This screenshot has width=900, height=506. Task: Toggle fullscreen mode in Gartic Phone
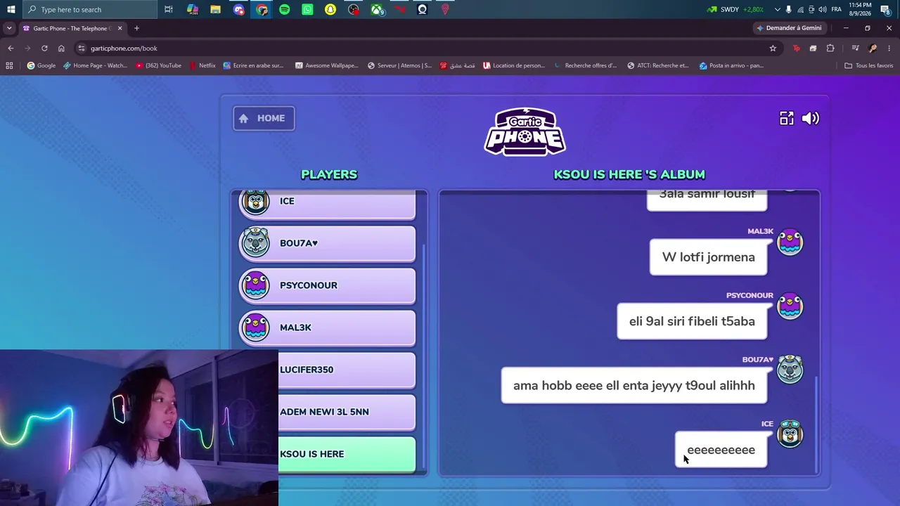point(786,118)
